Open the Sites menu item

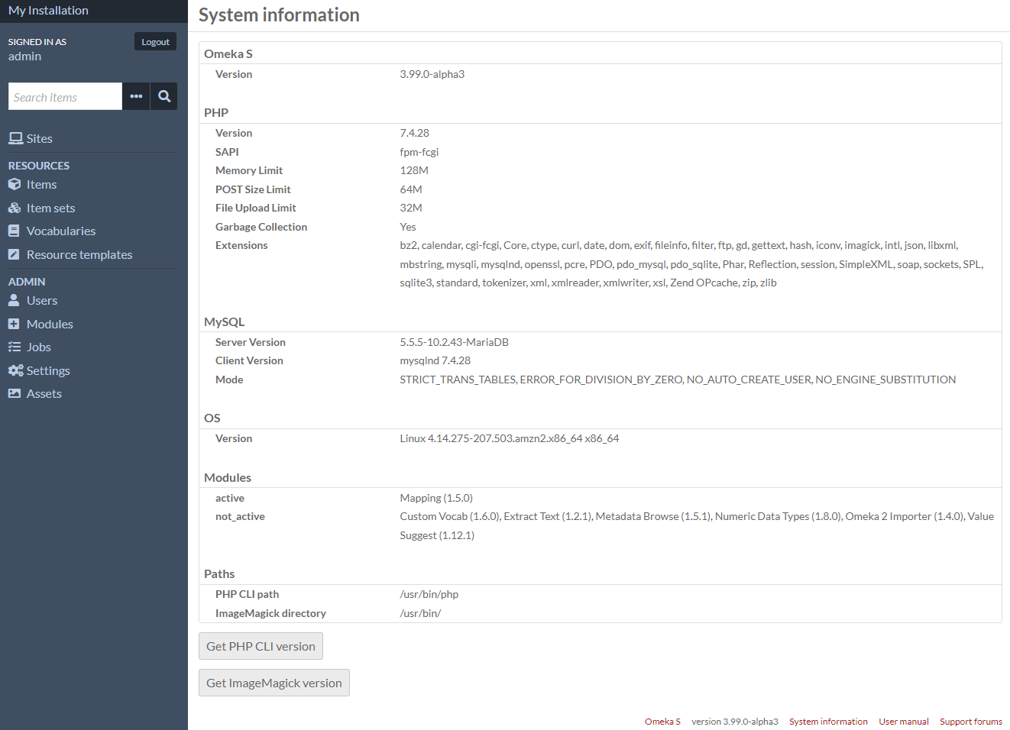point(39,138)
